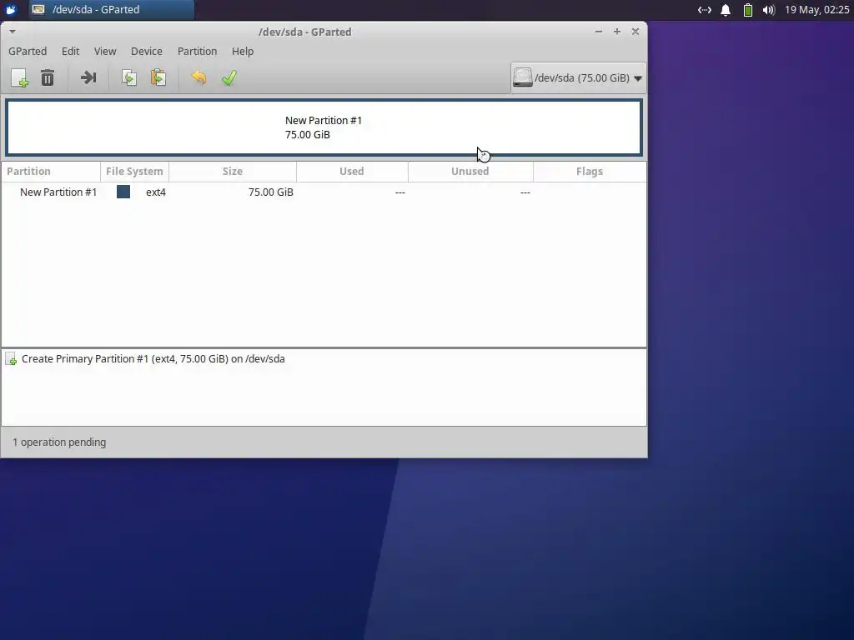The image size is (854, 640).
Task: Click the Used column header
Action: 352,172
